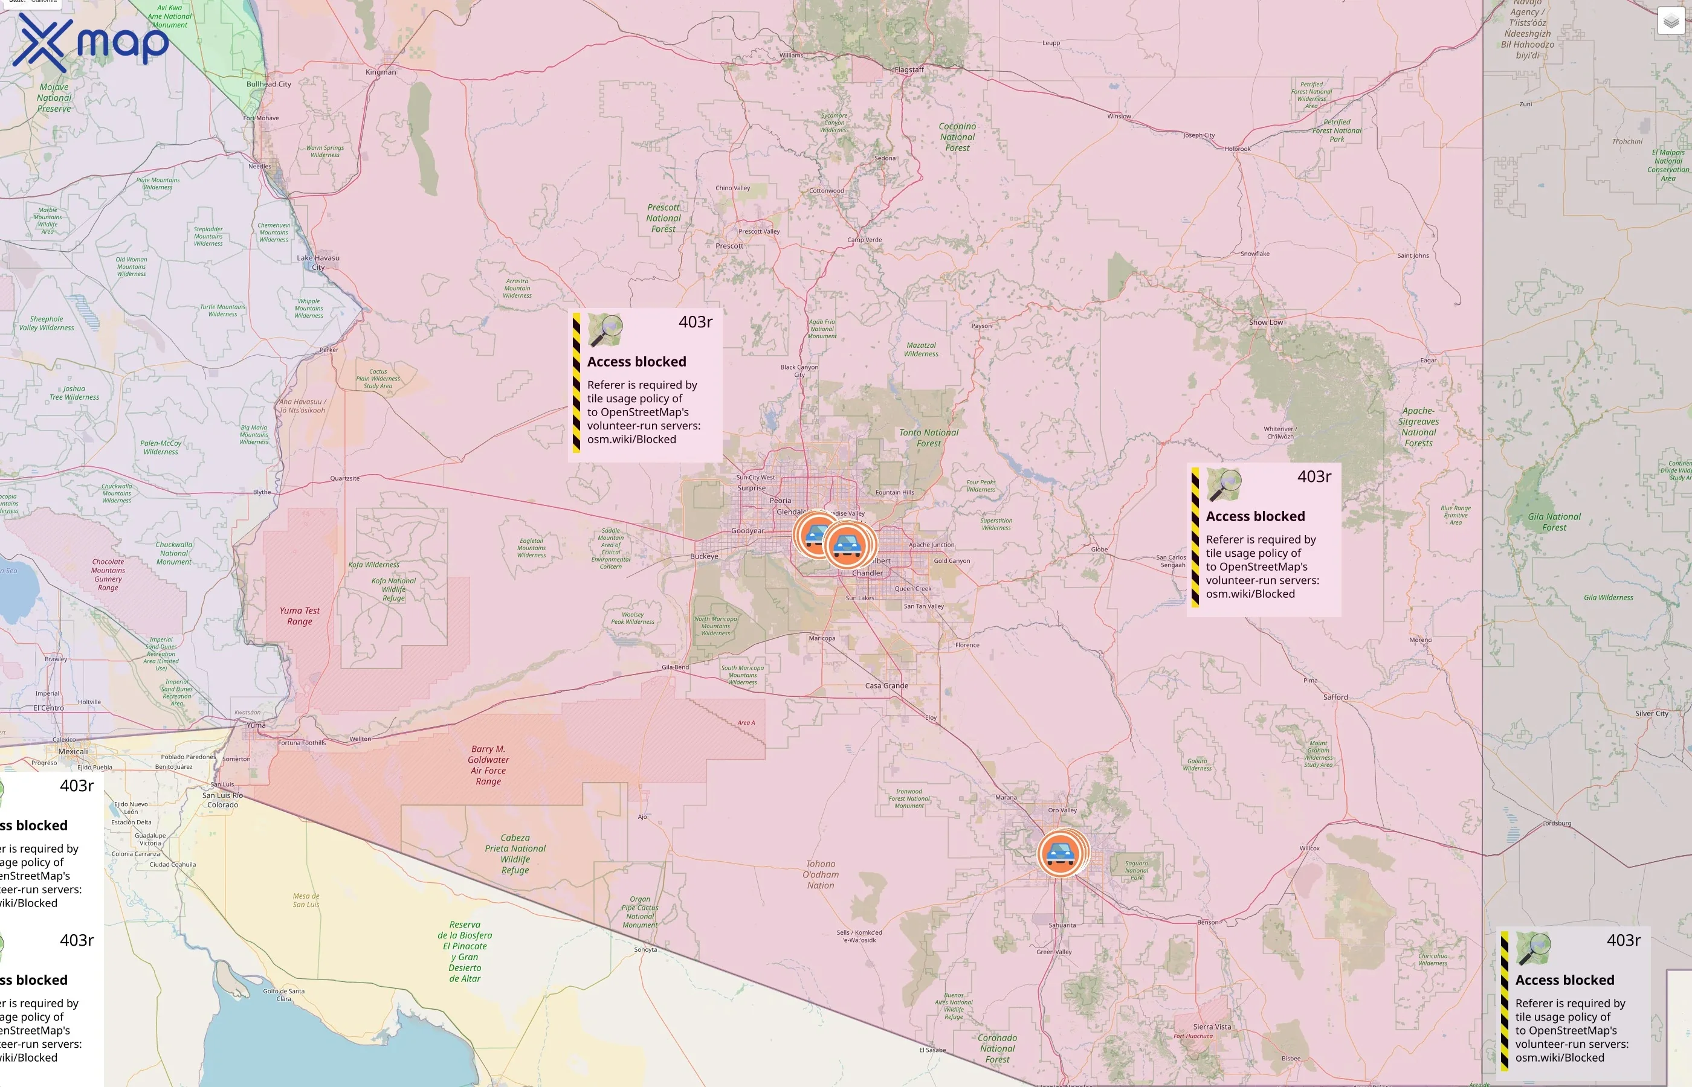
Task: Click magnifier icon in eastern Access blocked tile
Action: coord(1224,485)
